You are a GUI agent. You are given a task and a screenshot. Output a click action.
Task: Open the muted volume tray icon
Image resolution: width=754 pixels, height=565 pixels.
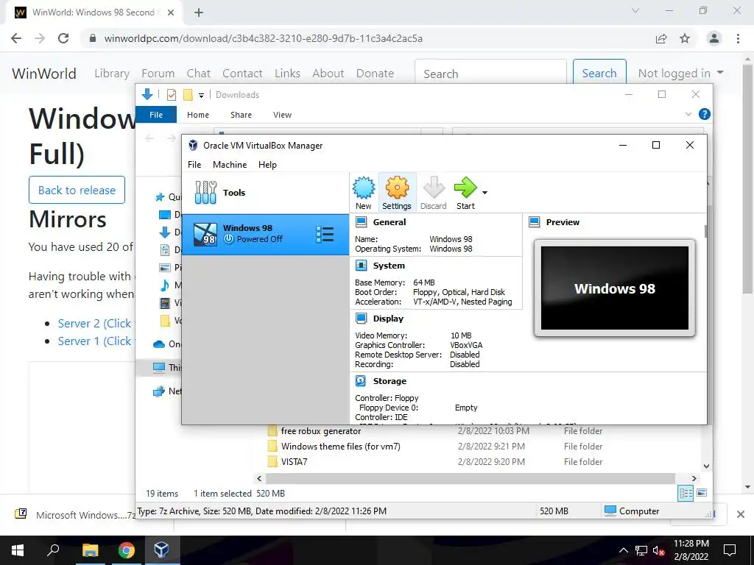(658, 550)
